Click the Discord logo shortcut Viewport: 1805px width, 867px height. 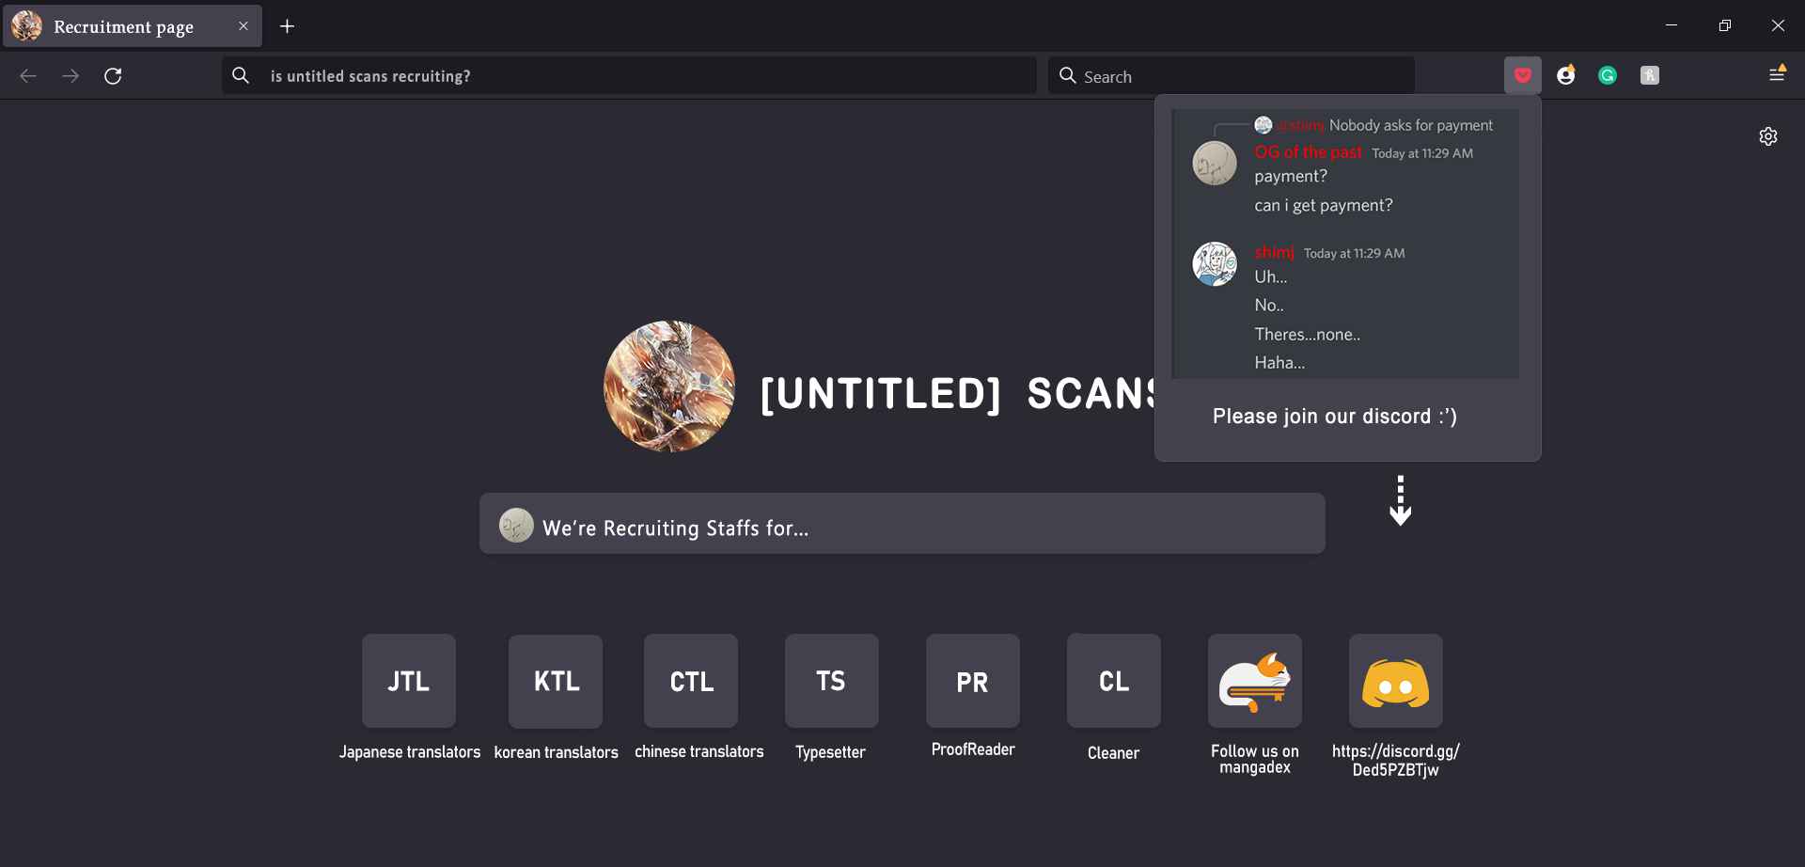[1395, 681]
